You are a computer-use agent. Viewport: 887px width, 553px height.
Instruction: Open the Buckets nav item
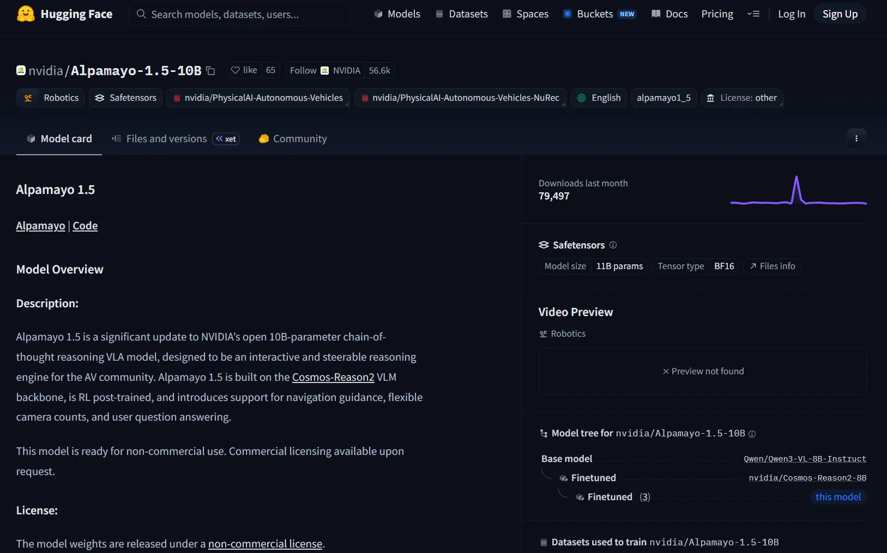pyautogui.click(x=599, y=14)
